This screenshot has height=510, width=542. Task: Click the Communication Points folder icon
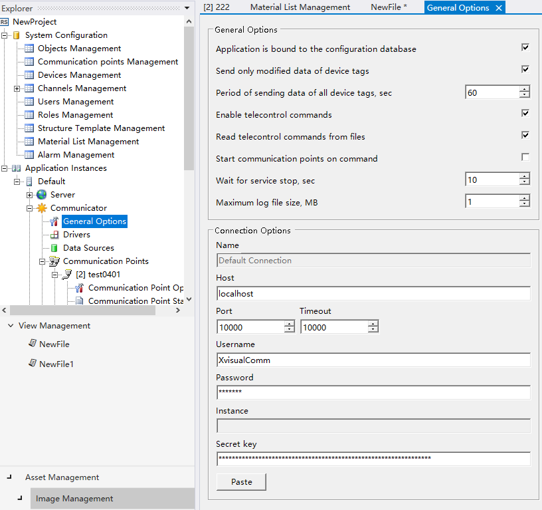pyautogui.click(x=54, y=261)
